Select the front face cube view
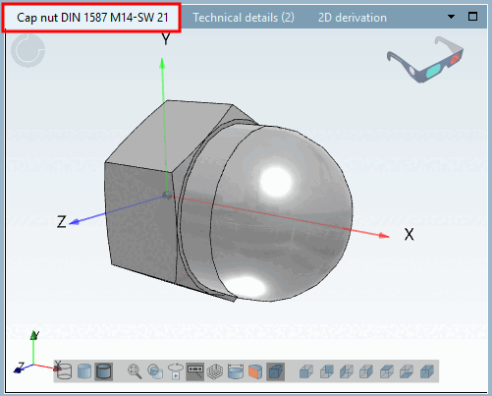This screenshot has height=396, width=492. (306, 371)
